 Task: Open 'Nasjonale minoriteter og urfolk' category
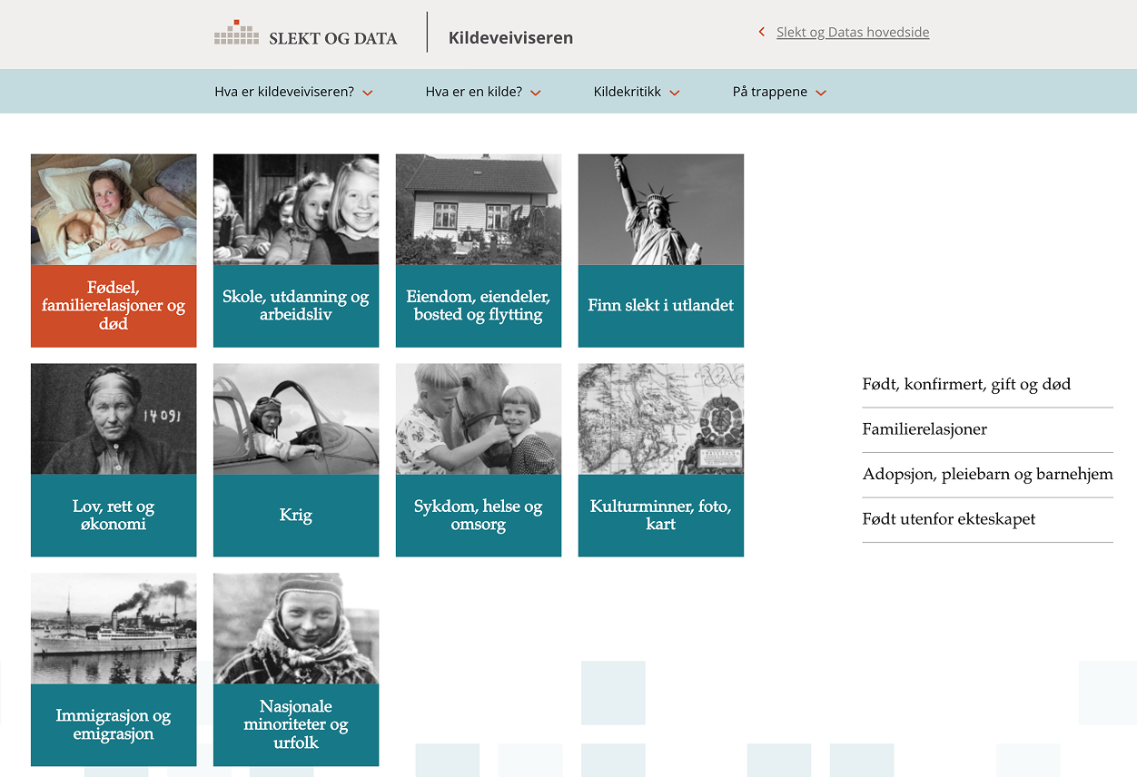(296, 724)
